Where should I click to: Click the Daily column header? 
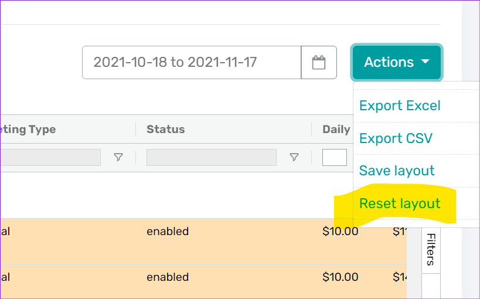pos(336,130)
